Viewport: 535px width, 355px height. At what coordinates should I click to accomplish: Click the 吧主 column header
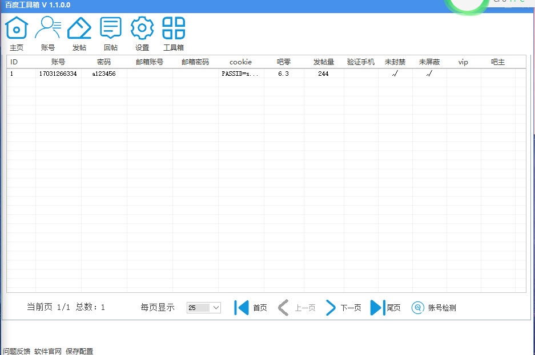(x=498, y=62)
